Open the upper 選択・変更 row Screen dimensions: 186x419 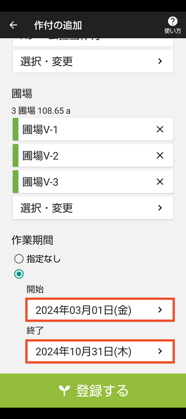(93, 61)
